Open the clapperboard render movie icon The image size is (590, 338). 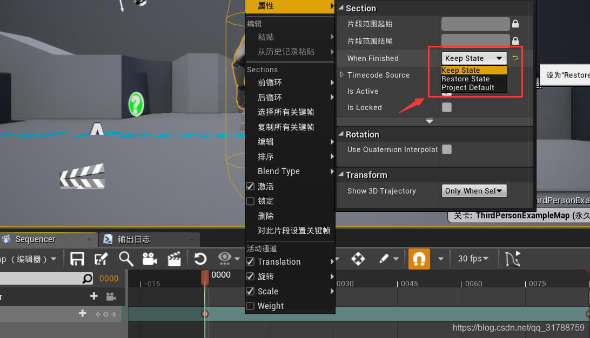(174, 259)
